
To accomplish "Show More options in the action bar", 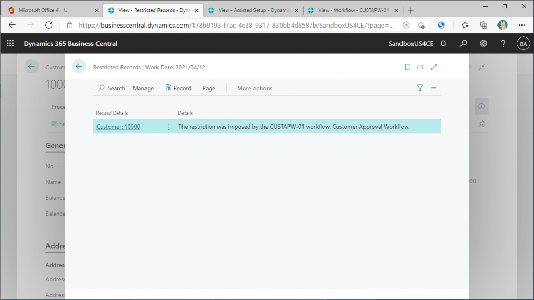I will pos(254,88).
